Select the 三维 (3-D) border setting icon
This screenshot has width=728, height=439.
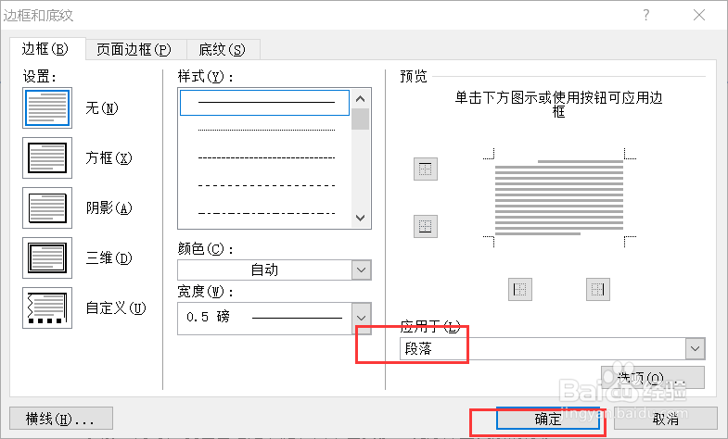click(47, 258)
